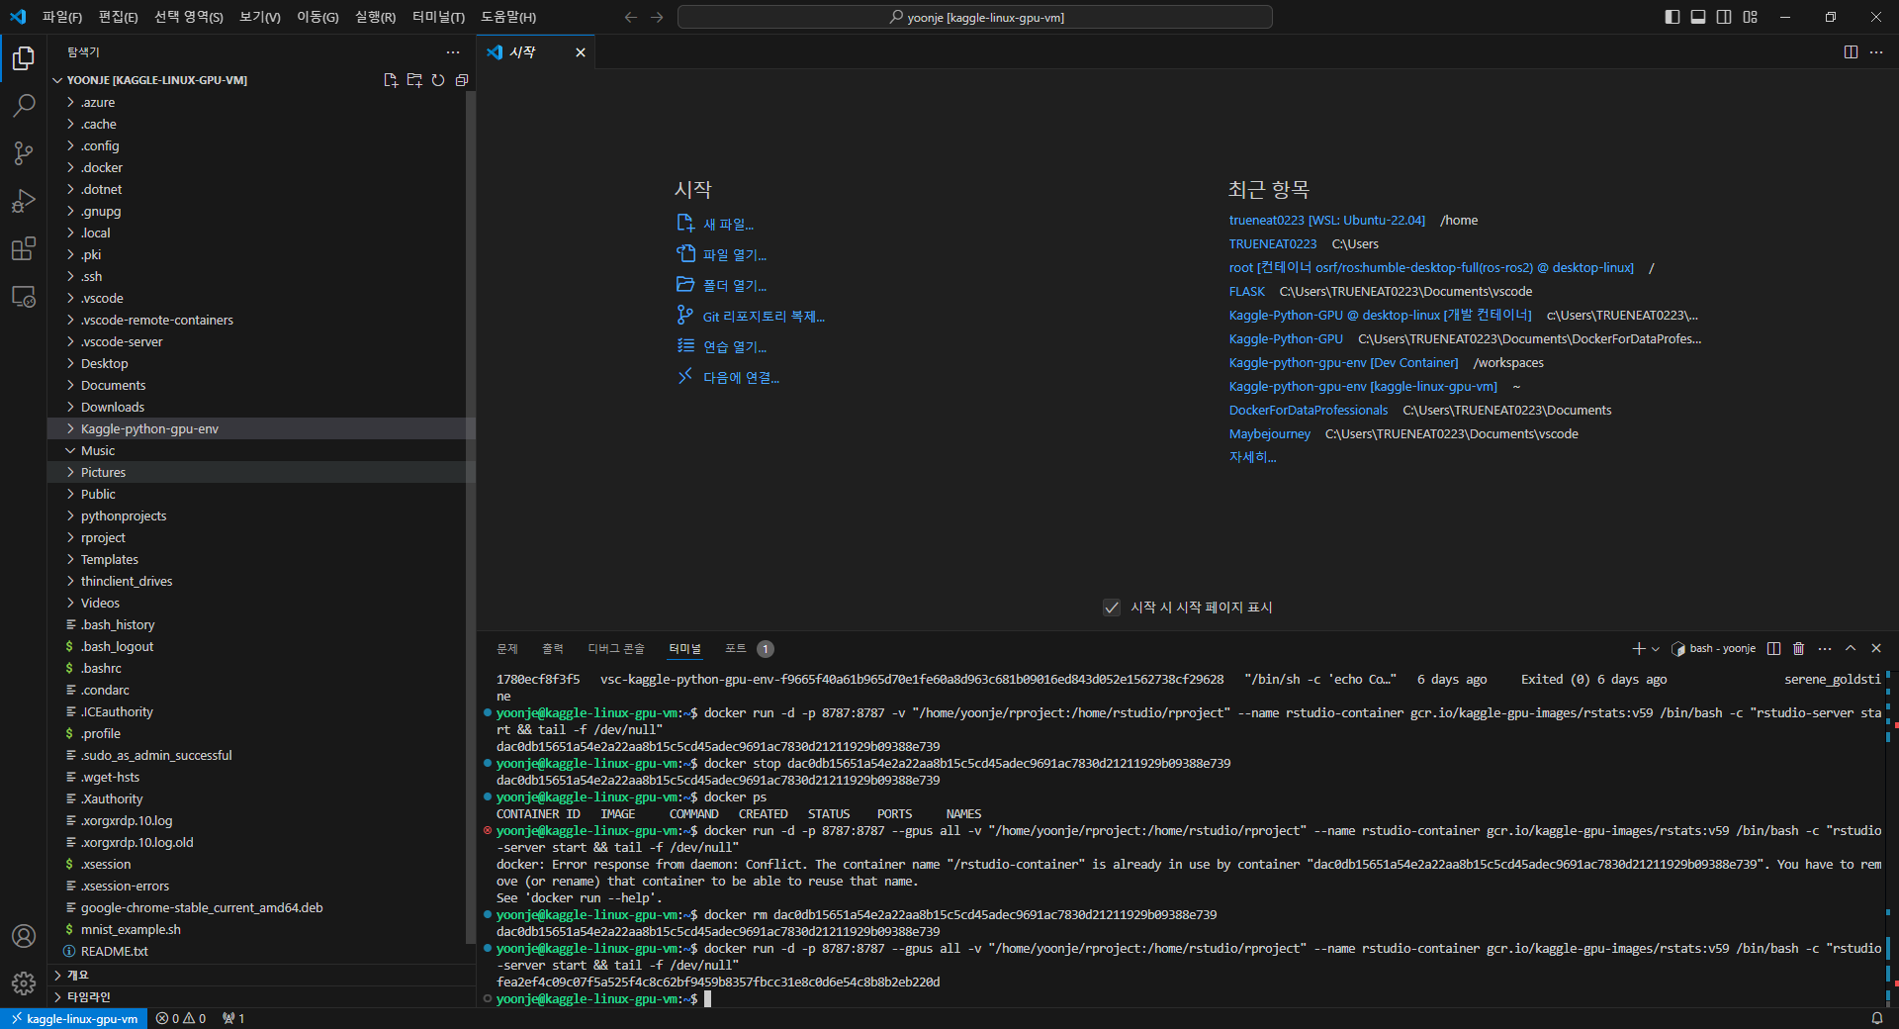Expand the rproject folder
Viewport: 1899px width, 1029px height.
(x=262, y=537)
